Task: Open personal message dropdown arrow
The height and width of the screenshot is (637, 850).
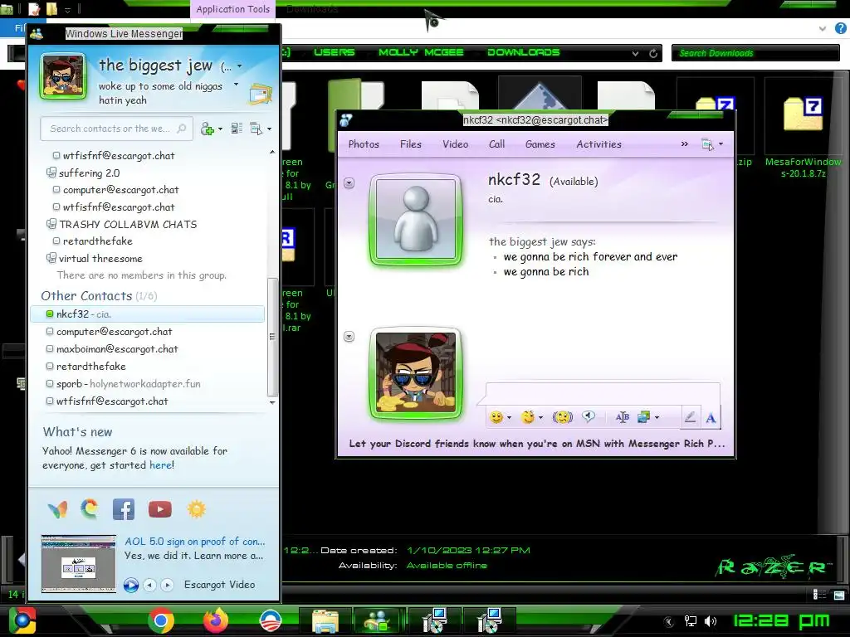Action: 236,85
